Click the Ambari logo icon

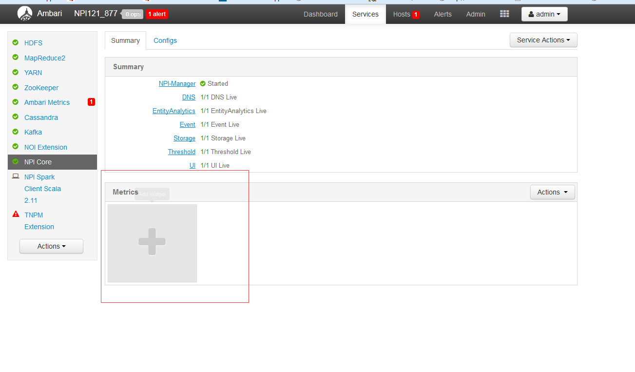coord(25,14)
